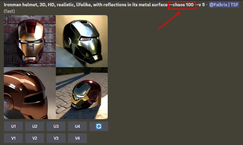Image resolution: width=243 pixels, height=145 pixels.
Task: Click the highlighted --chaos 100 parameter
Action: [x=182, y=5]
